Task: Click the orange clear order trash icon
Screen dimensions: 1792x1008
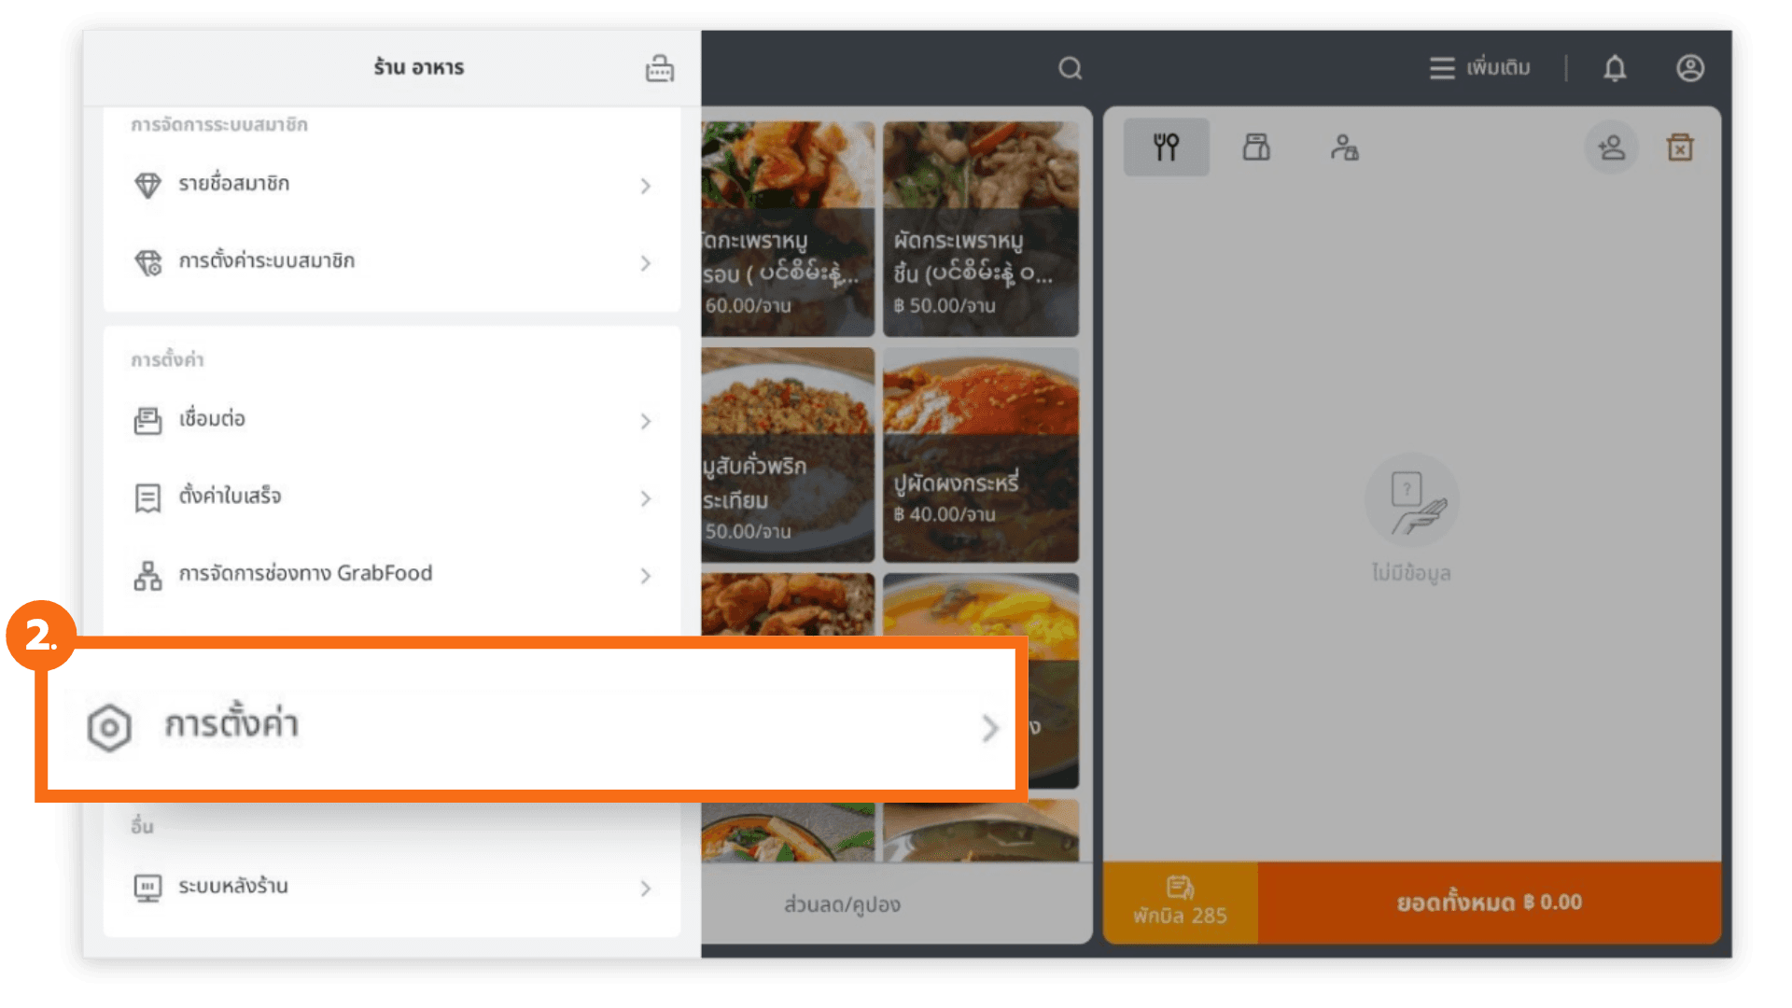Action: (x=1680, y=147)
